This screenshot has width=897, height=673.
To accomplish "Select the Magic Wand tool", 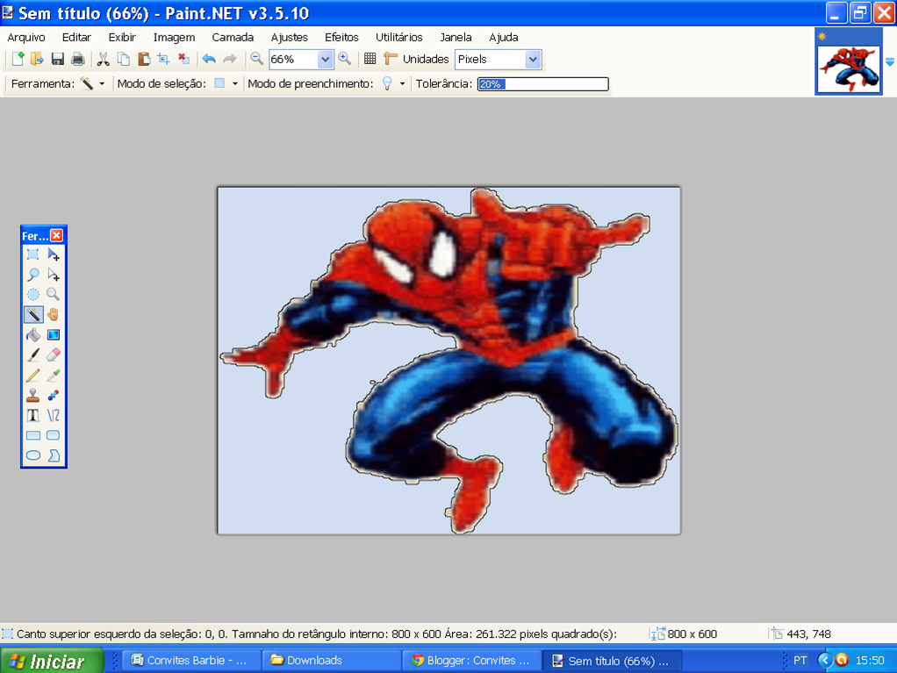I will tap(33, 314).
